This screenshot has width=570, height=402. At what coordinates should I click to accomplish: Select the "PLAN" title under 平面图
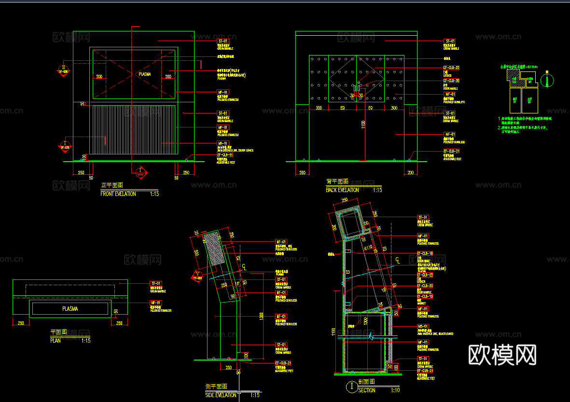point(55,341)
